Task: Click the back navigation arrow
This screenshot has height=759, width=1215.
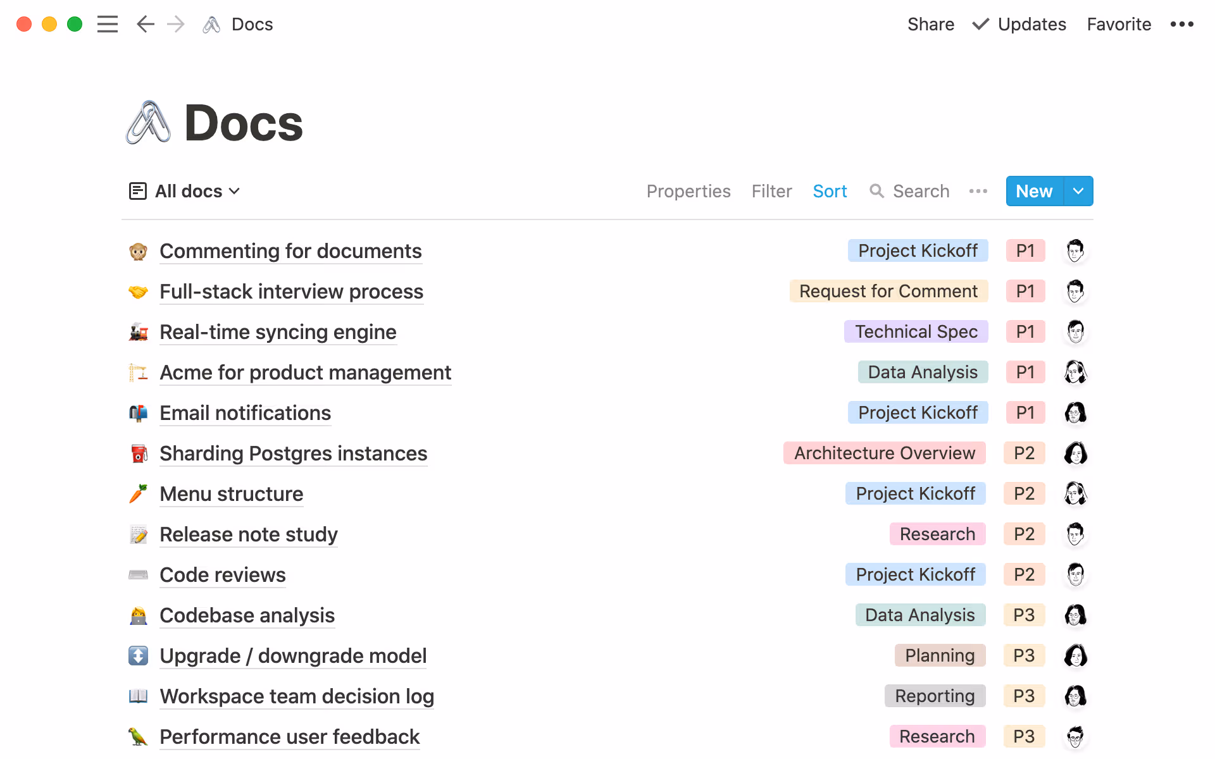Action: point(145,24)
